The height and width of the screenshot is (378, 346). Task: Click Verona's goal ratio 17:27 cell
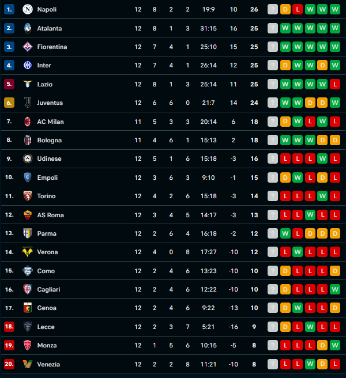[209, 252]
